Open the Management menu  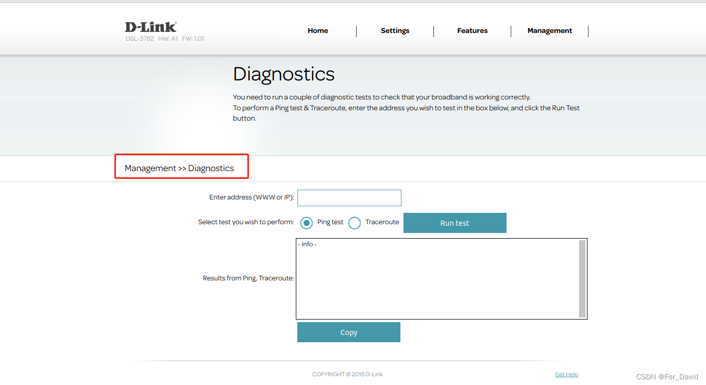pyautogui.click(x=550, y=31)
